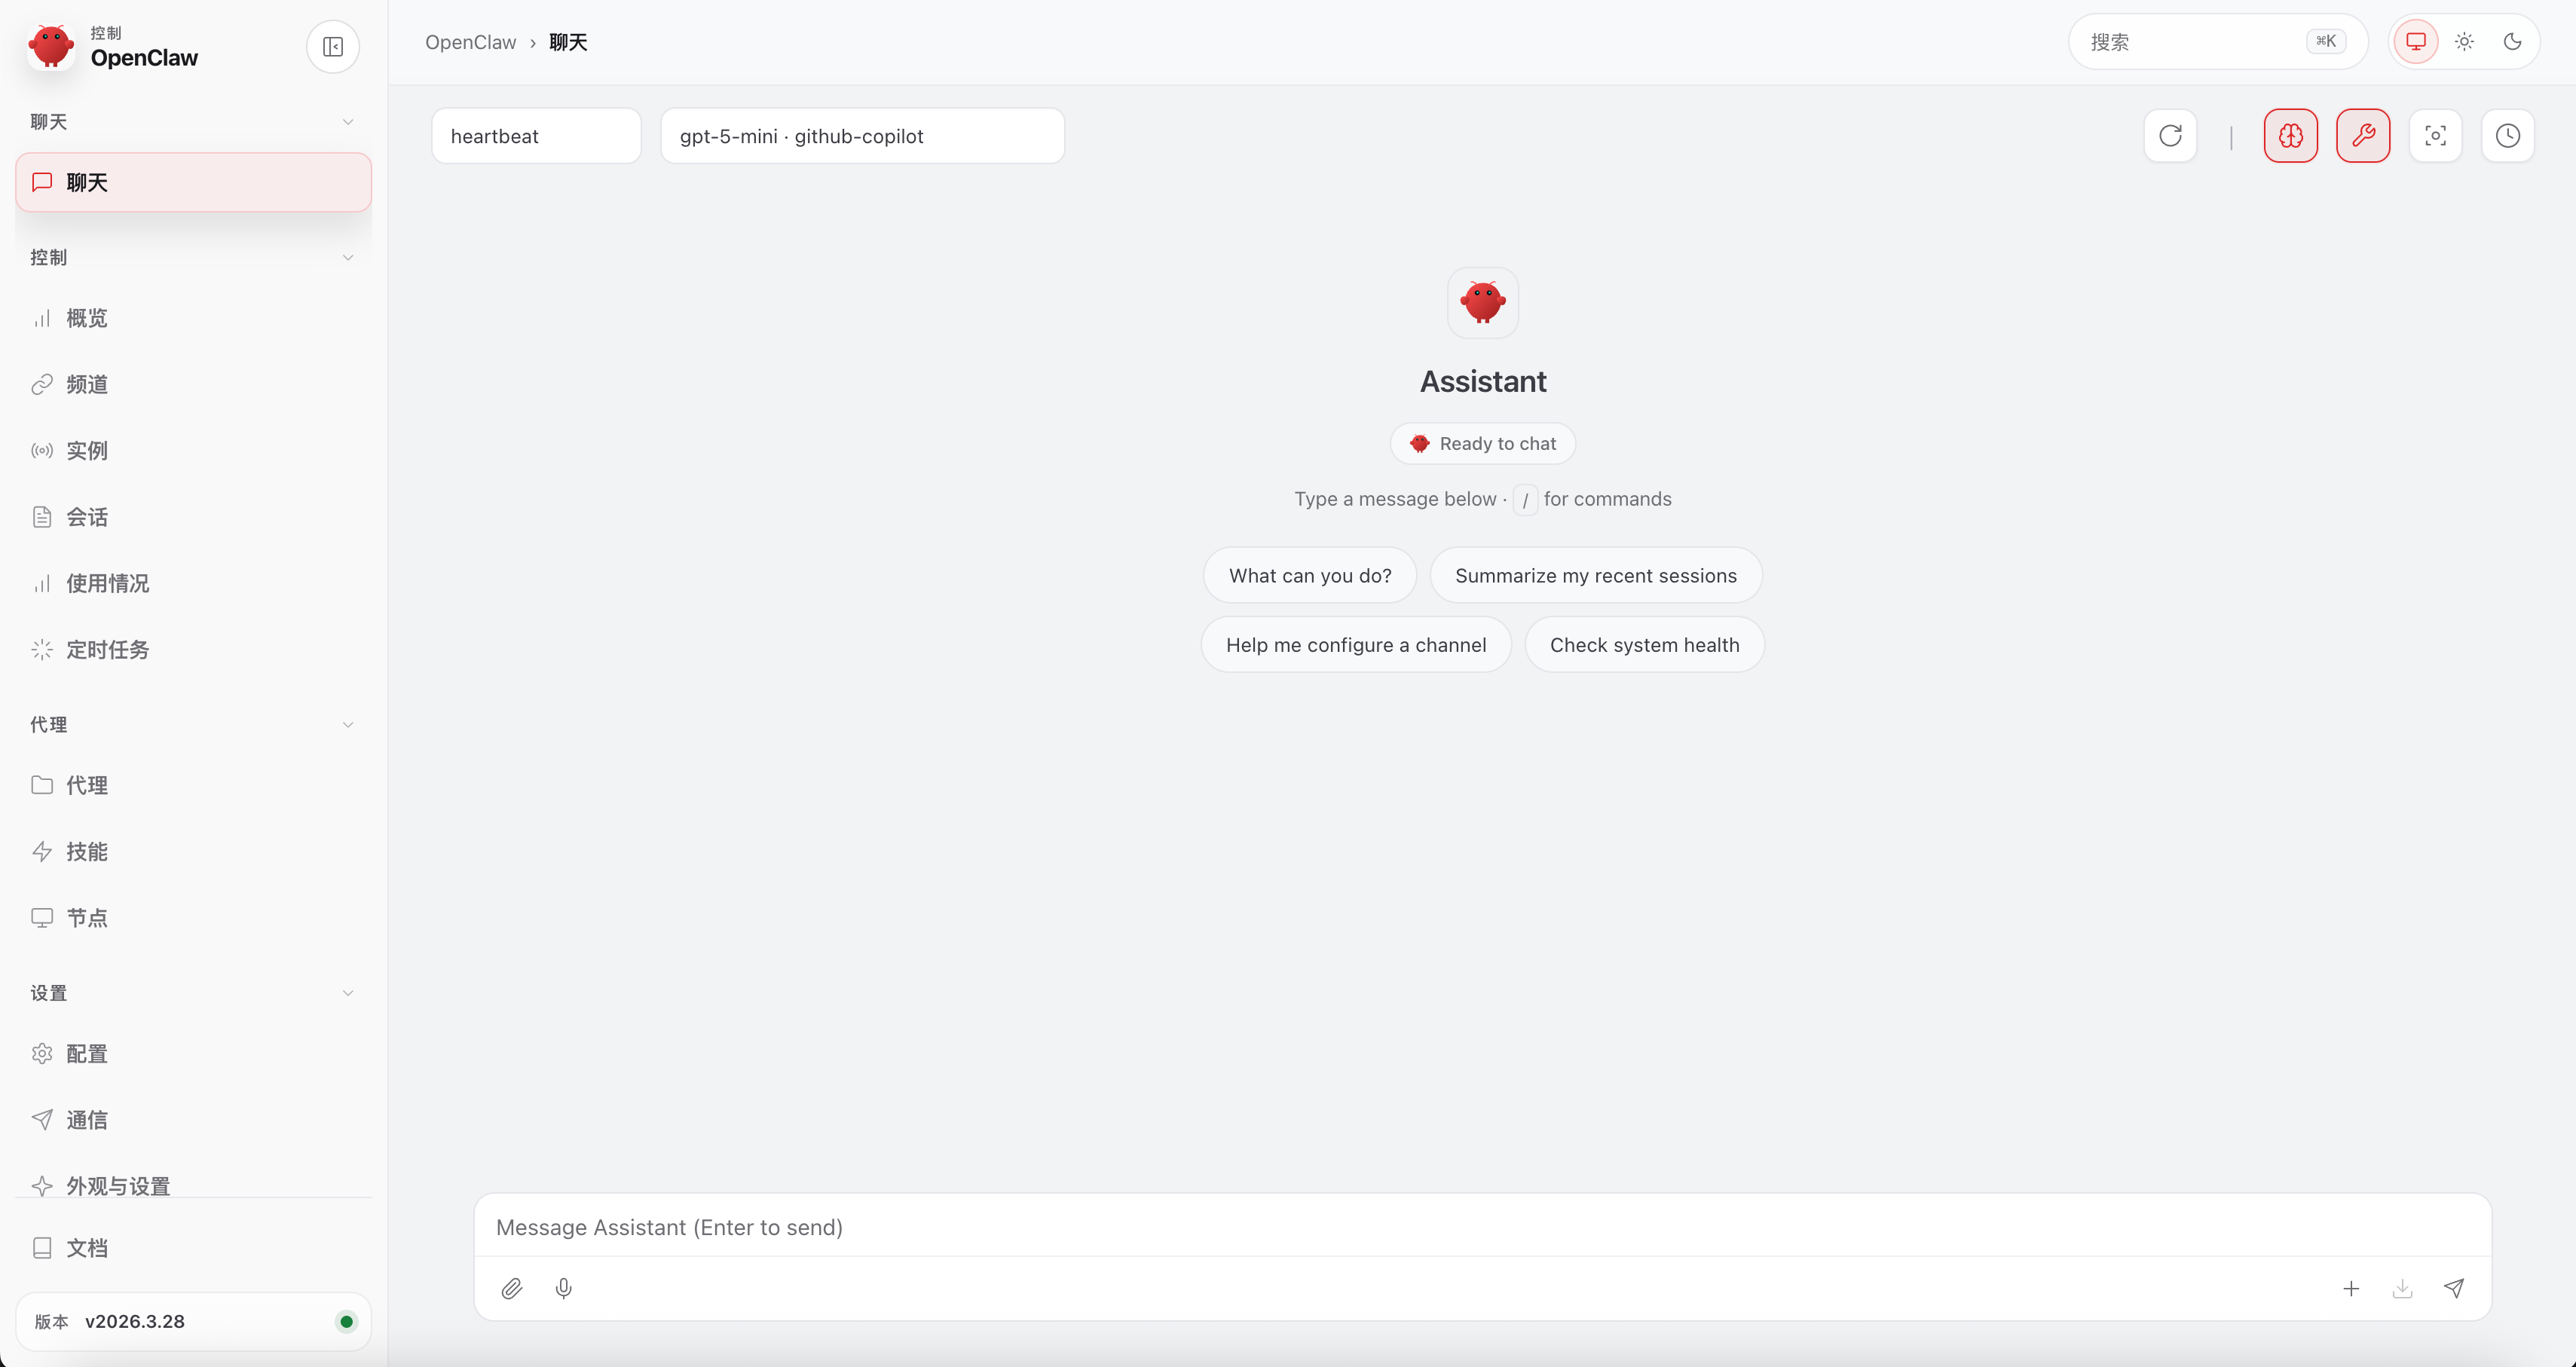Viewport: 2576px width, 1367px height.
Task: Open 定时任务 in the sidebar
Action: (108, 650)
